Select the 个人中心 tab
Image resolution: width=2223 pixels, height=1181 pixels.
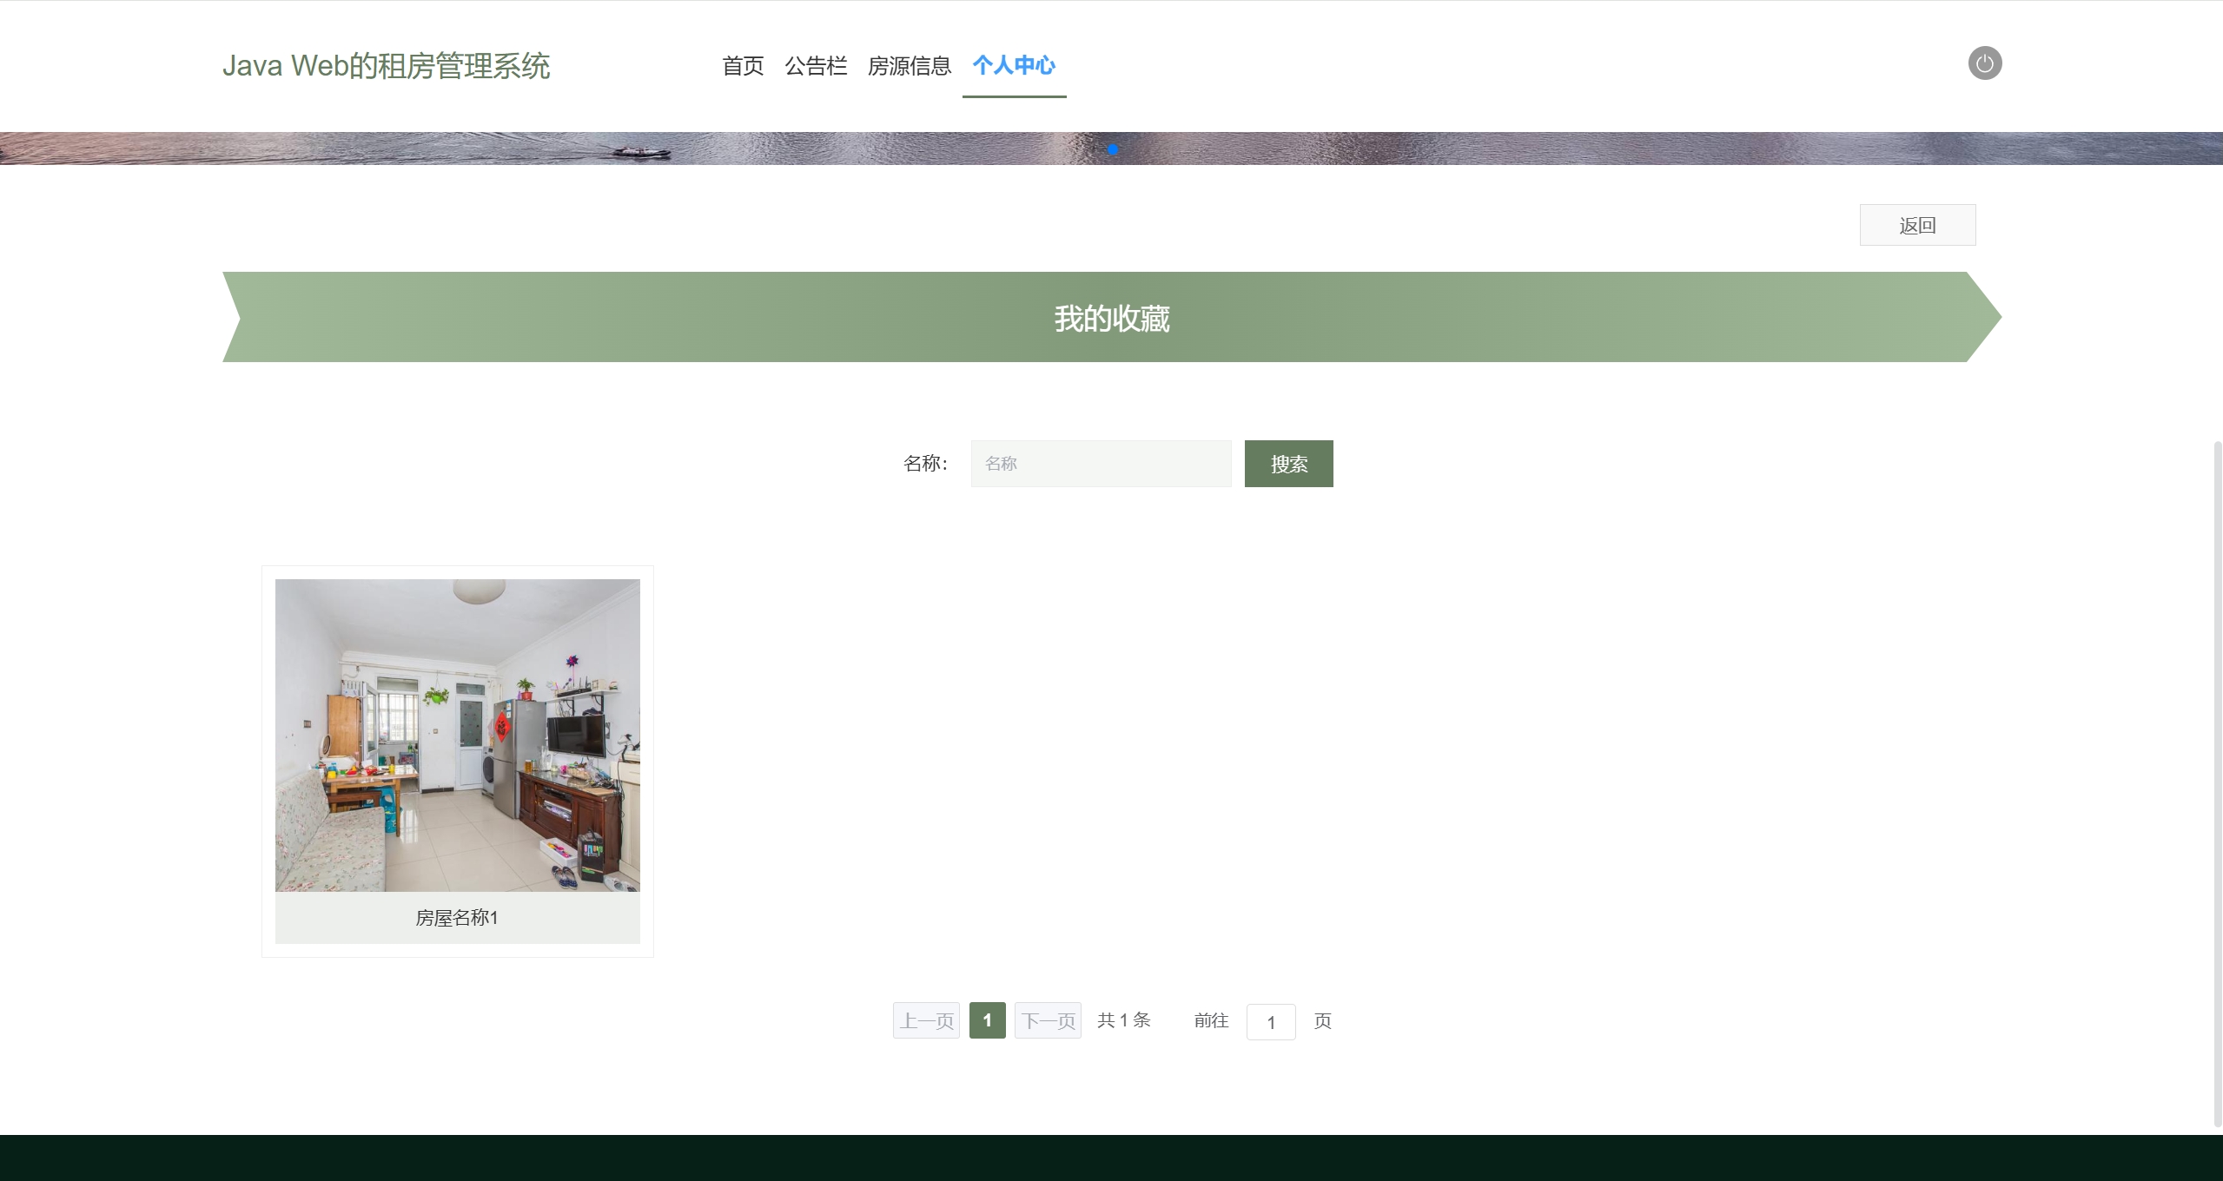pyautogui.click(x=1014, y=66)
